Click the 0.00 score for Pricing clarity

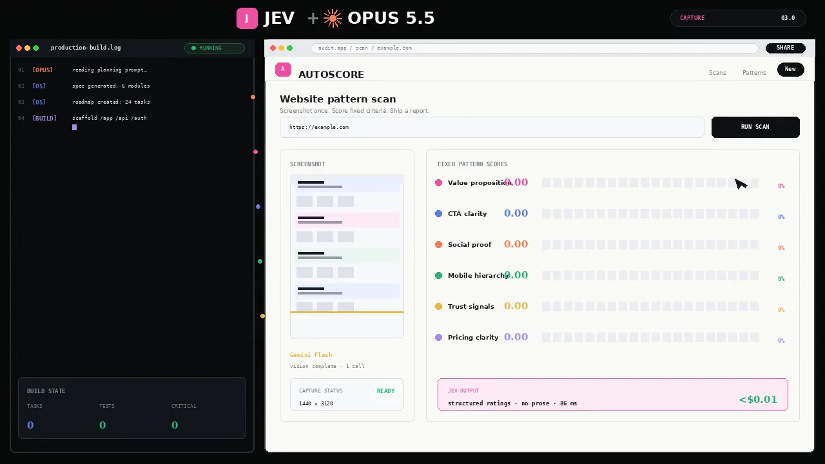tap(516, 337)
